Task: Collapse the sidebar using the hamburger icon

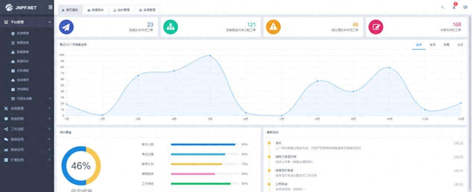Action: tap(50, 7)
